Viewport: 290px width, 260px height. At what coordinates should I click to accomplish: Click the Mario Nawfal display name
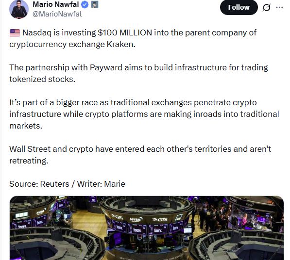[x=56, y=4]
